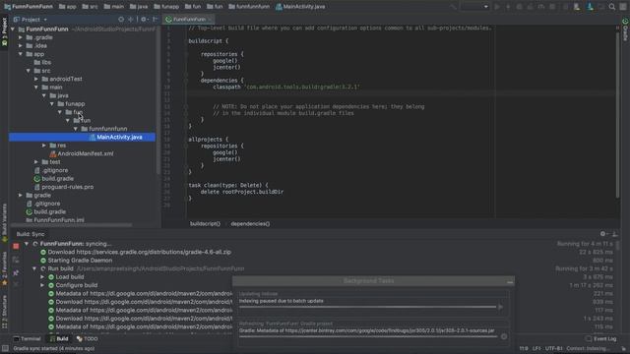Collapse the app folder
Image resolution: width=630 pixels, height=354 pixels.
(21, 54)
